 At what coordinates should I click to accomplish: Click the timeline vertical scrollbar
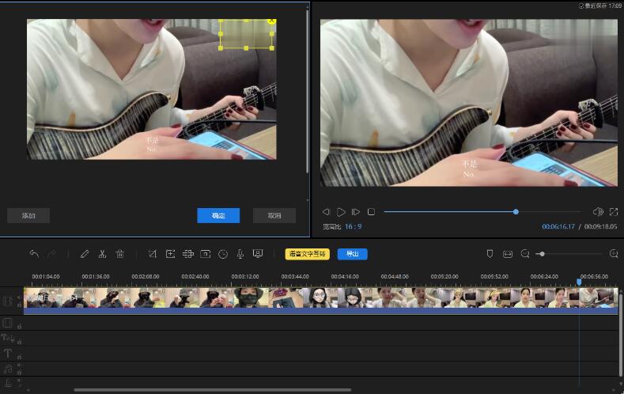pos(622,335)
